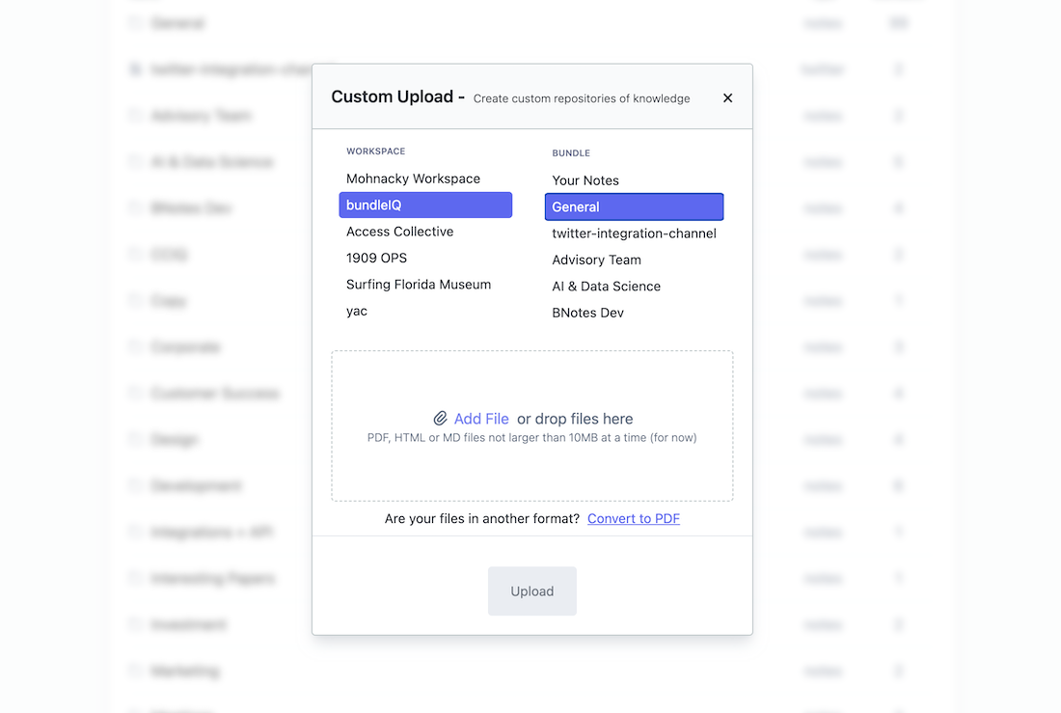The image size is (1061, 713).
Task: Select Mohnacky Workspace from workspace list
Action: tap(413, 178)
